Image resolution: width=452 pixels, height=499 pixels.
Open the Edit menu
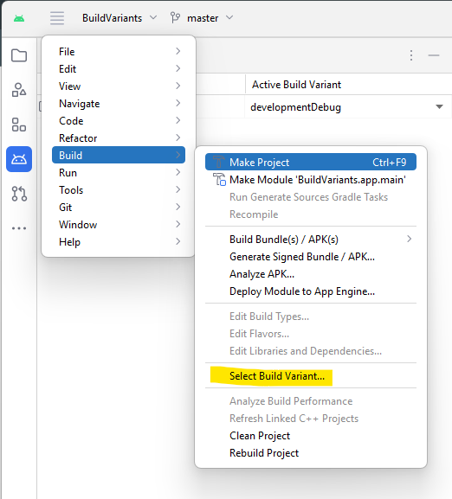pos(119,68)
